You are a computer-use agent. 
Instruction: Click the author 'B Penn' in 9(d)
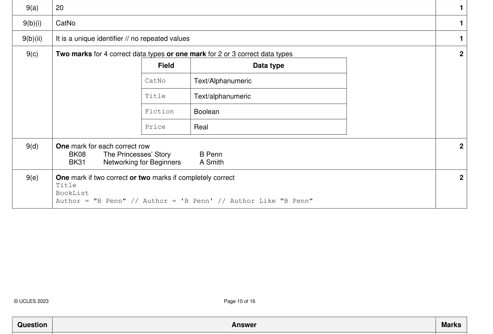[211, 154]
